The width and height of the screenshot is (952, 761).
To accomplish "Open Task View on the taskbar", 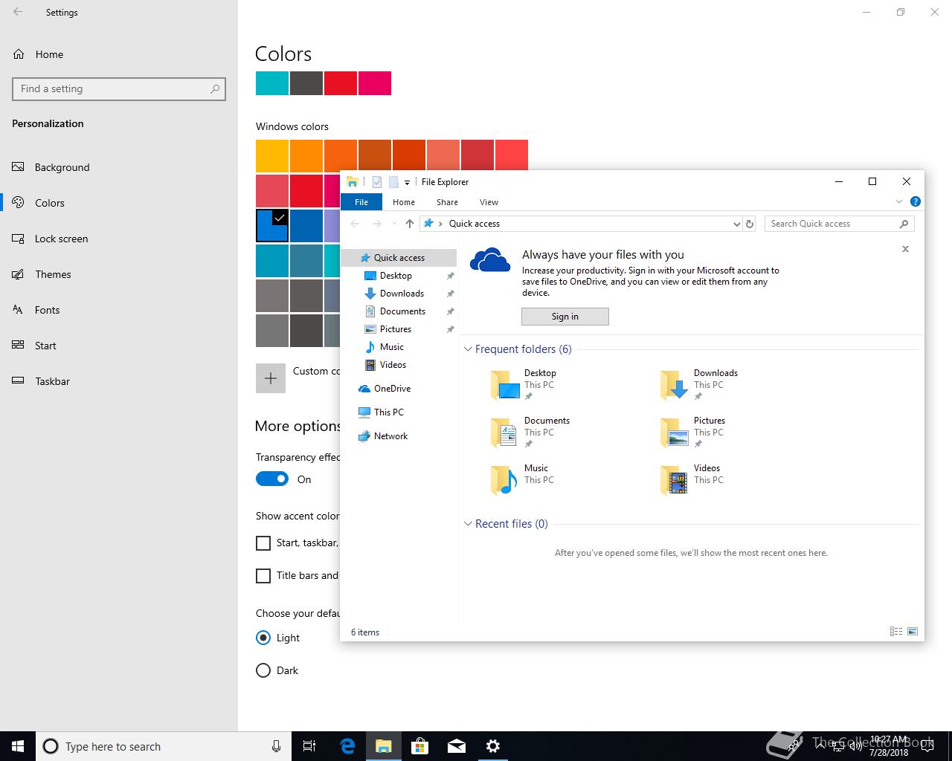I will click(309, 746).
